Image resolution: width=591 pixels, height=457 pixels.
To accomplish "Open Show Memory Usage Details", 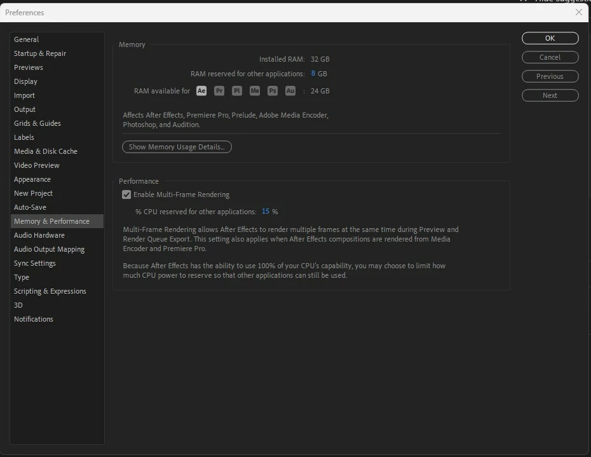I will point(177,147).
